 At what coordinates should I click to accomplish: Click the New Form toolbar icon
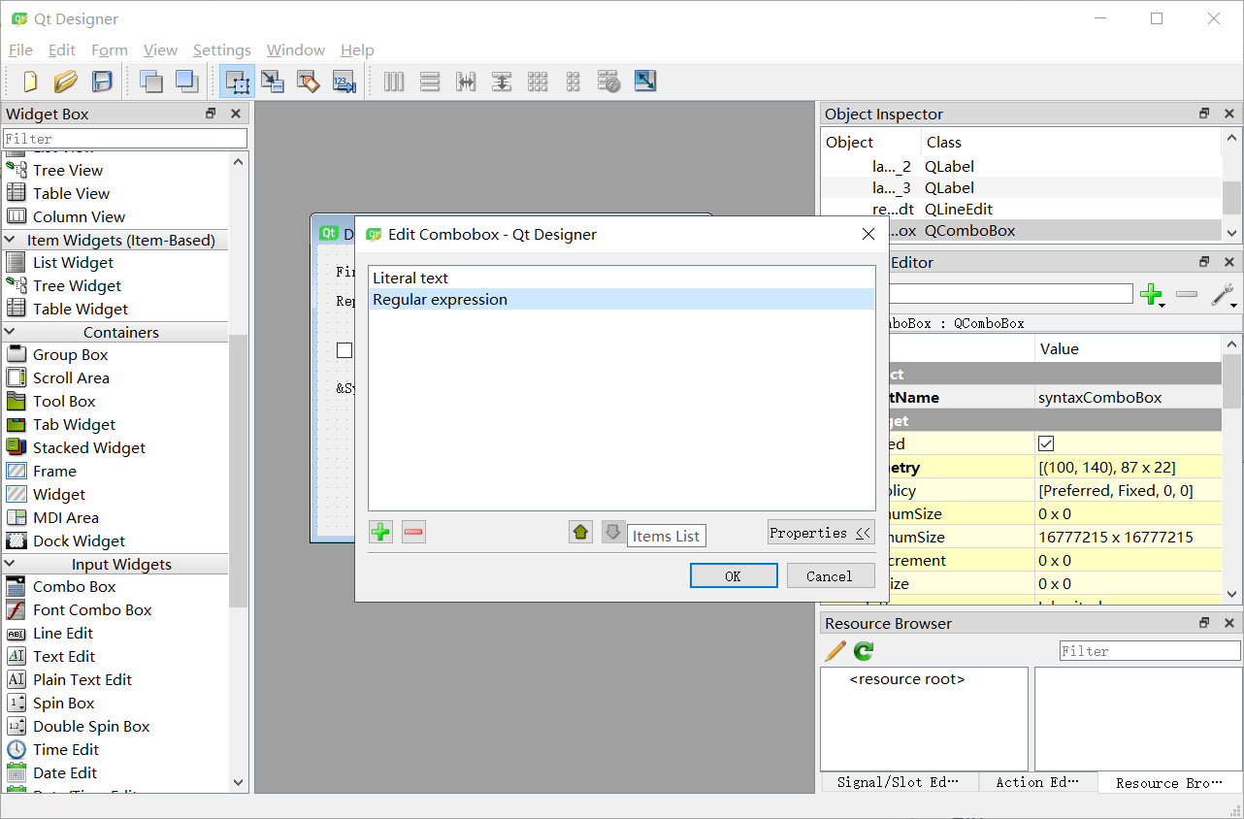pyautogui.click(x=30, y=82)
